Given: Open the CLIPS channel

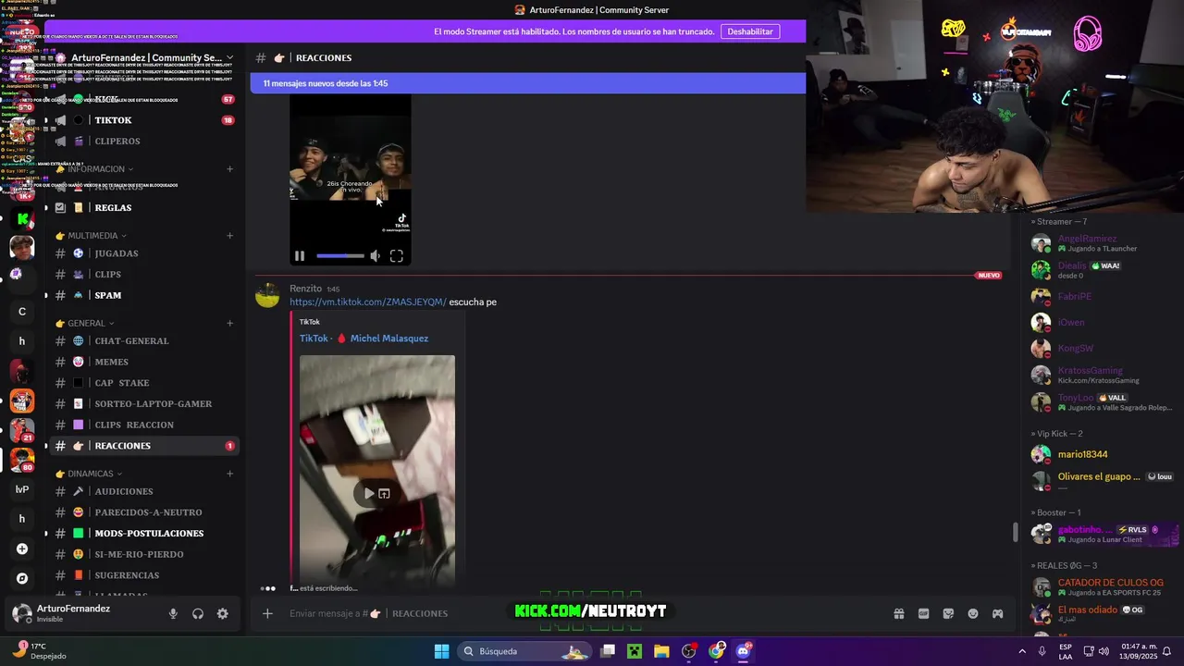Looking at the screenshot, I should tap(144, 275).
